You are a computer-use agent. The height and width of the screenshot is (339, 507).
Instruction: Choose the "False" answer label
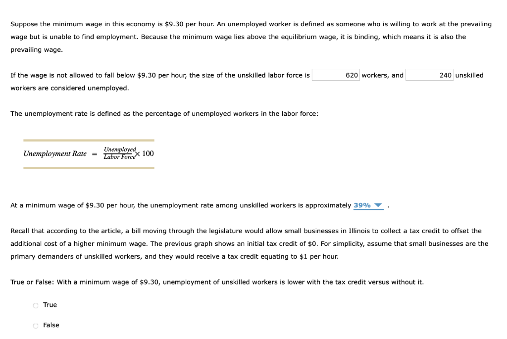[x=51, y=325]
